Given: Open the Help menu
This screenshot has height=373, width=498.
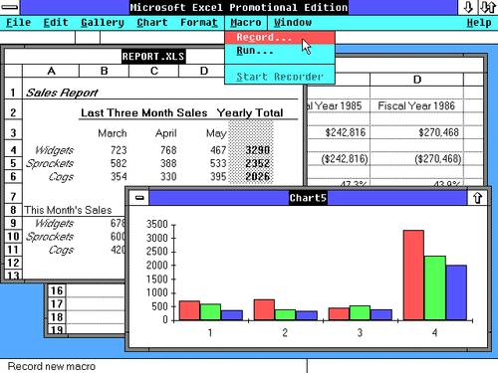Looking at the screenshot, I should coord(479,23).
